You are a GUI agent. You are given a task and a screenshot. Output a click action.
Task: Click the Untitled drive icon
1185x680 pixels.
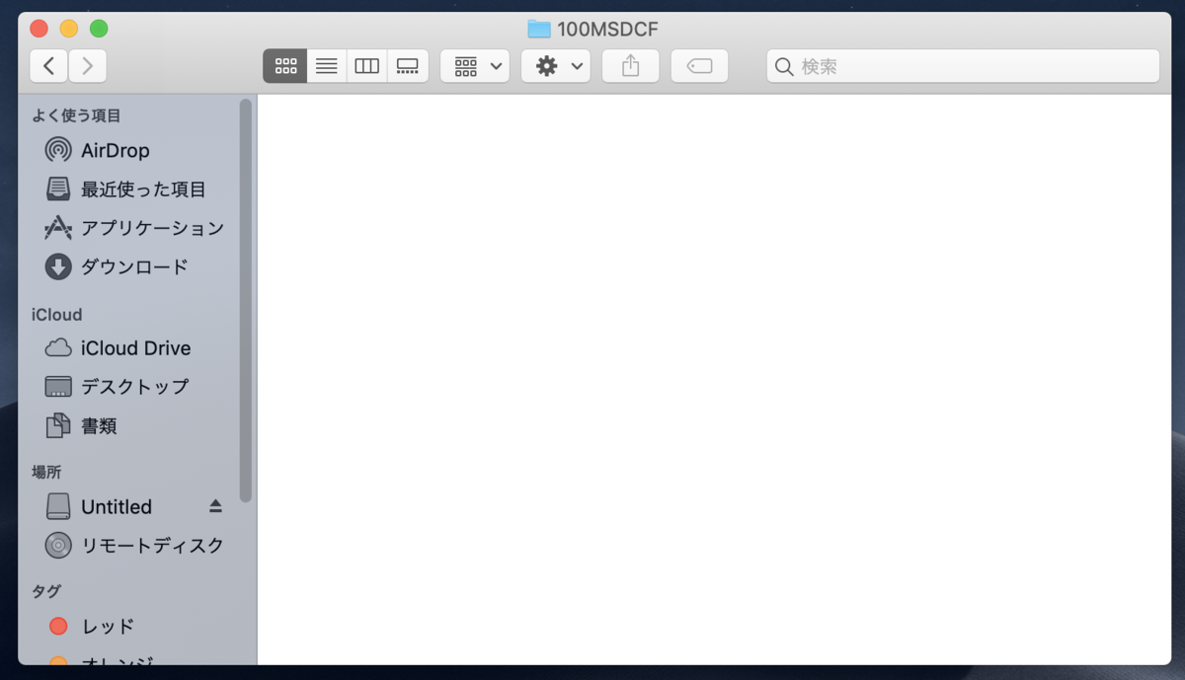coord(58,506)
